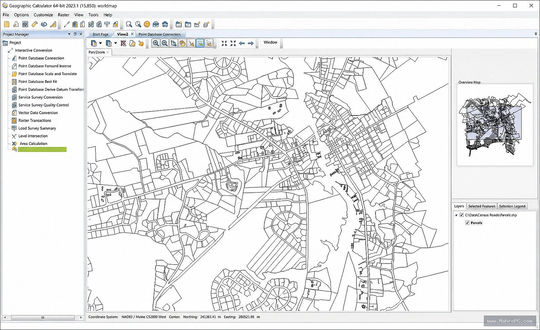Click the zoom in icon in map toolbar

[156, 43]
